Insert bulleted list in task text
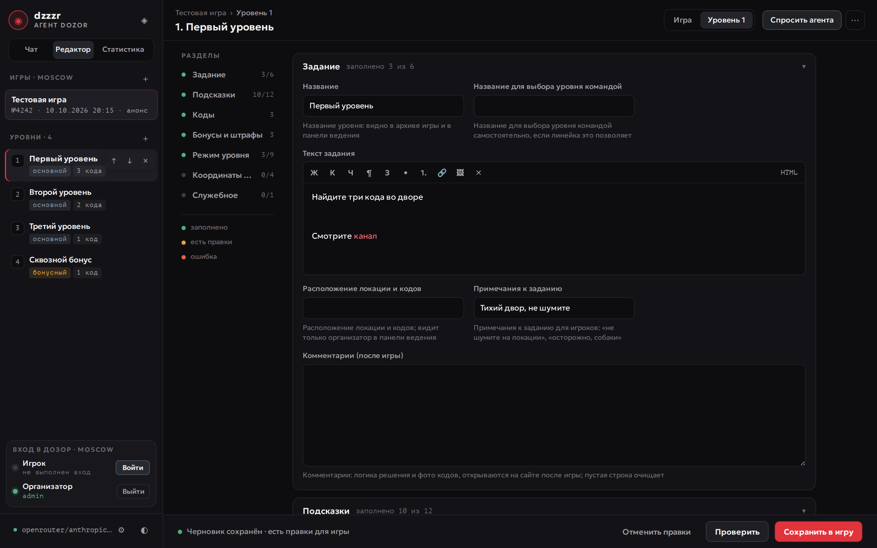 click(x=406, y=173)
